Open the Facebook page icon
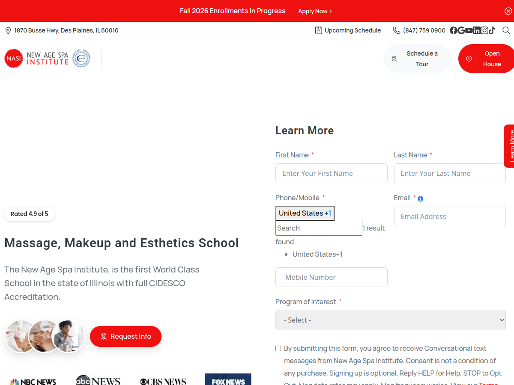 [x=453, y=30]
